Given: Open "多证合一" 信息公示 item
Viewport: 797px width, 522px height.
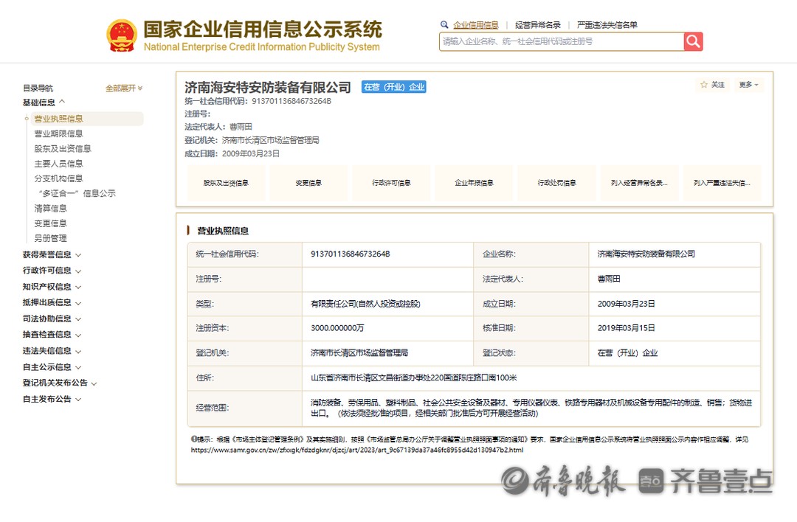Looking at the screenshot, I should 77,193.
